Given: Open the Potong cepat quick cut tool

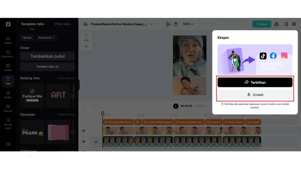Looking at the screenshot, I should [x=8, y=123].
